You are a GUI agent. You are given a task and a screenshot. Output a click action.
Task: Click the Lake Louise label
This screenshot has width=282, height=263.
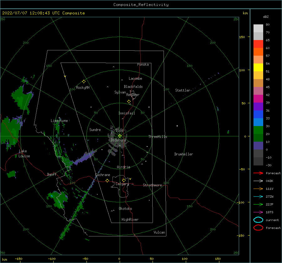tap(24, 154)
